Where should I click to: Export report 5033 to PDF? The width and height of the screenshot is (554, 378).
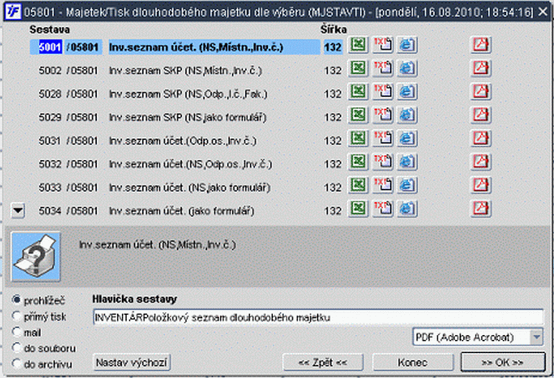pyautogui.click(x=481, y=185)
